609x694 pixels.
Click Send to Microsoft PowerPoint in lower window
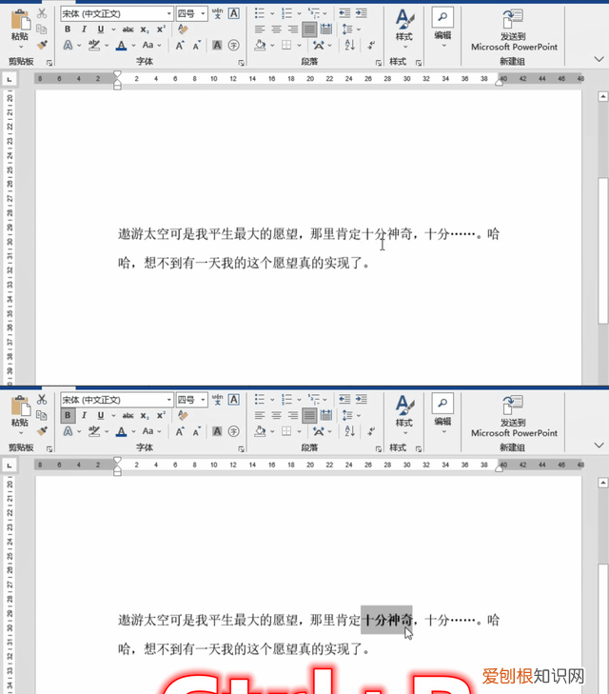(x=514, y=417)
